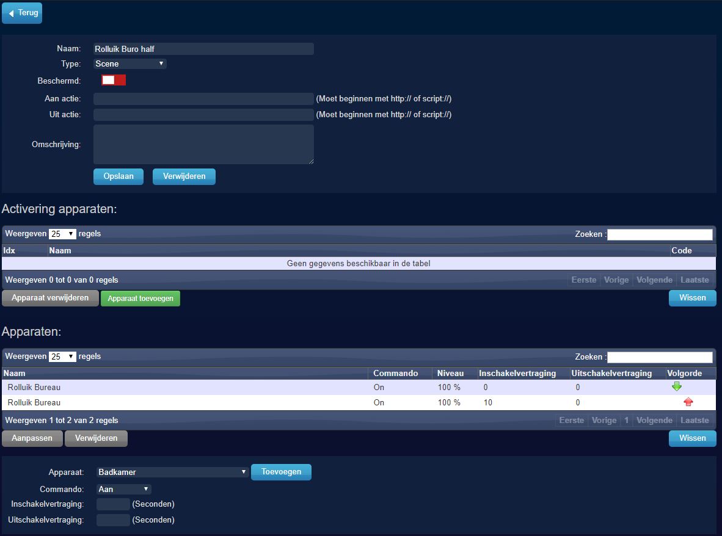This screenshot has width=722, height=536.
Task: Click the green down arrow order icon
Action: tap(676, 386)
